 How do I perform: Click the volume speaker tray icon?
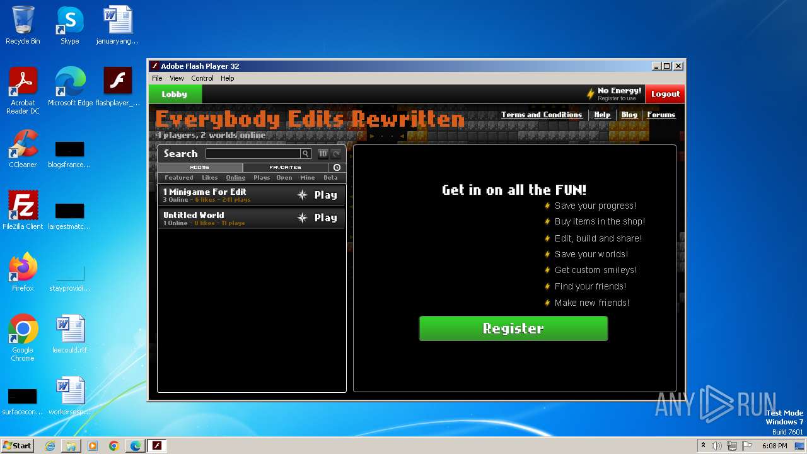point(716,446)
